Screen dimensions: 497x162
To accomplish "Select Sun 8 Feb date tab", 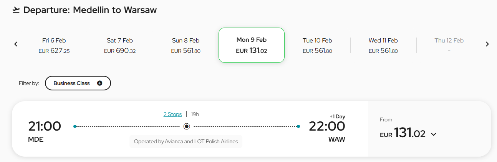I will click(x=186, y=45).
